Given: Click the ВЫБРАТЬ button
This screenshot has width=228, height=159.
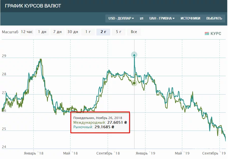Looking at the screenshot, I should point(214,18).
